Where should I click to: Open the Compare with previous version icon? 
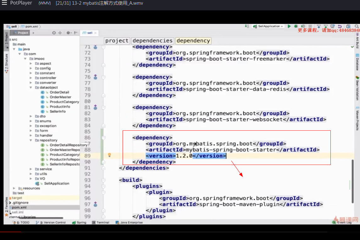click(333, 26)
